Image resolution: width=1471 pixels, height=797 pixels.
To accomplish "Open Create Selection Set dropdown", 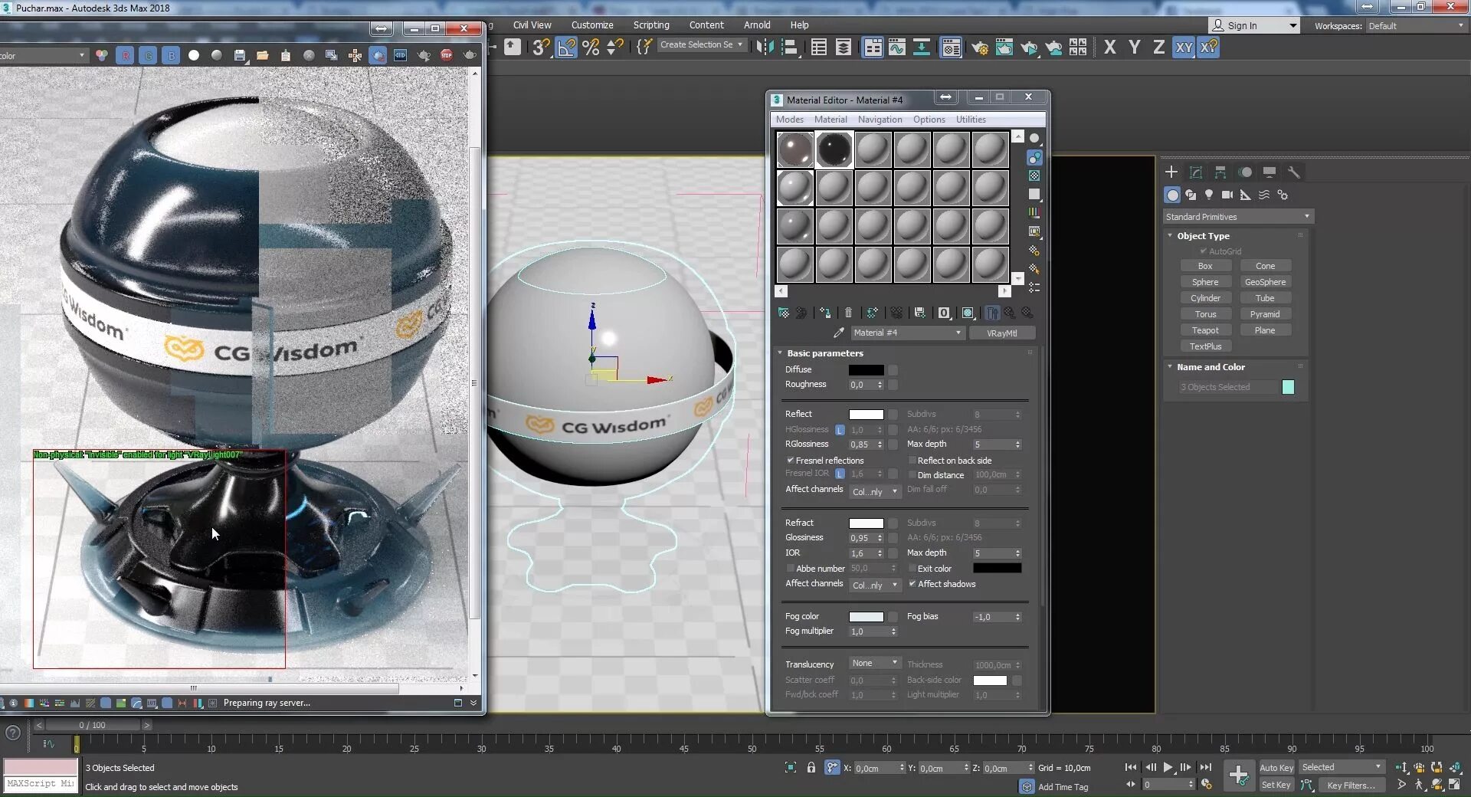I will click(x=701, y=44).
